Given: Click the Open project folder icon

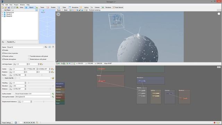Looking at the screenshot, I should 6,7.
